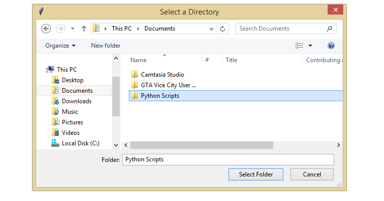The width and height of the screenshot is (384, 201).
Task: Open the view options dropdown arrow
Action: pos(310,46)
